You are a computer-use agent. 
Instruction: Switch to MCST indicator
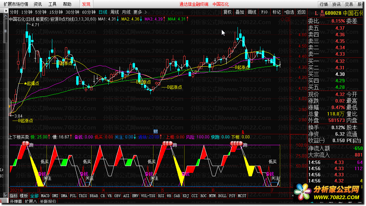point(242,196)
